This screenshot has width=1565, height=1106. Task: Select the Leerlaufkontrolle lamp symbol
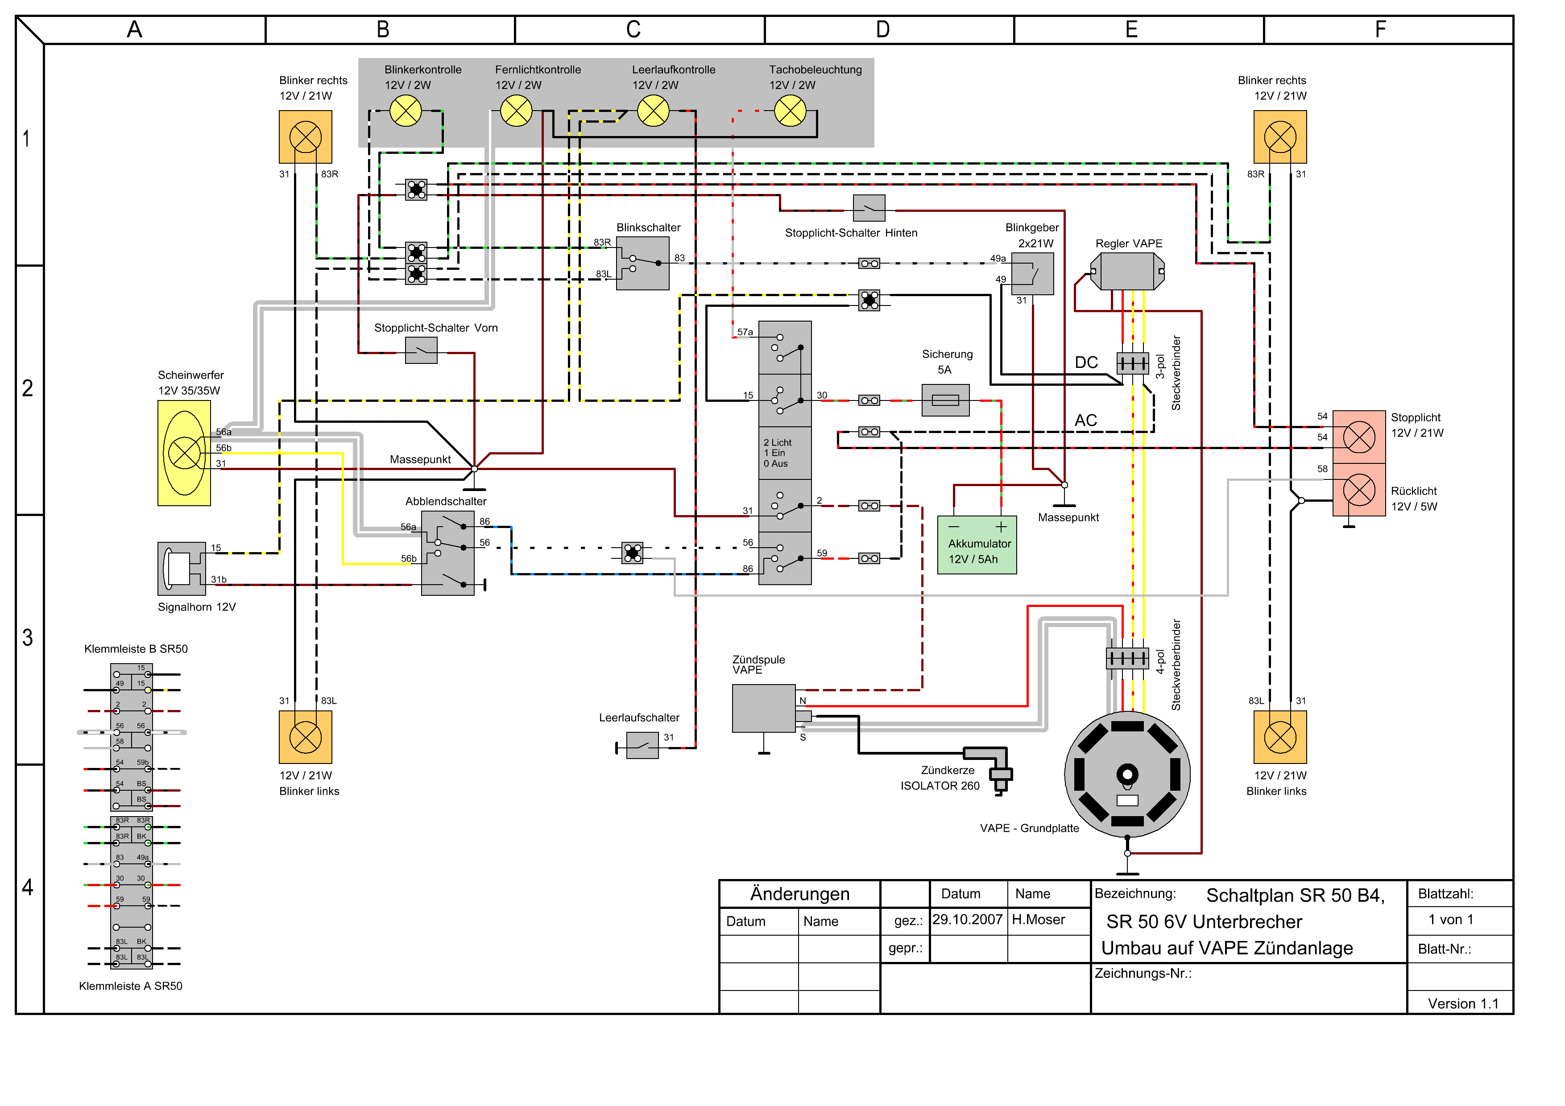[653, 111]
